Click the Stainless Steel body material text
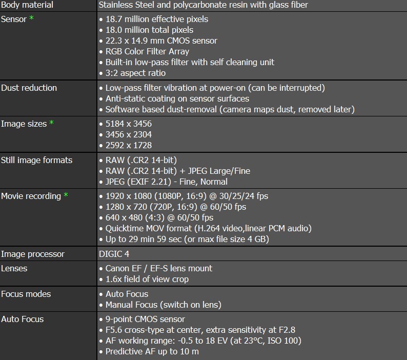Viewport: 407px width, 360px height. click(x=203, y=5)
